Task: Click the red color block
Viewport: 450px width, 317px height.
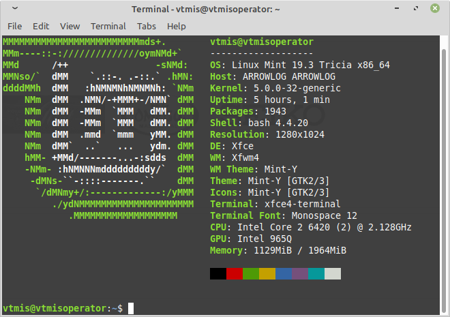Action: click(235, 273)
